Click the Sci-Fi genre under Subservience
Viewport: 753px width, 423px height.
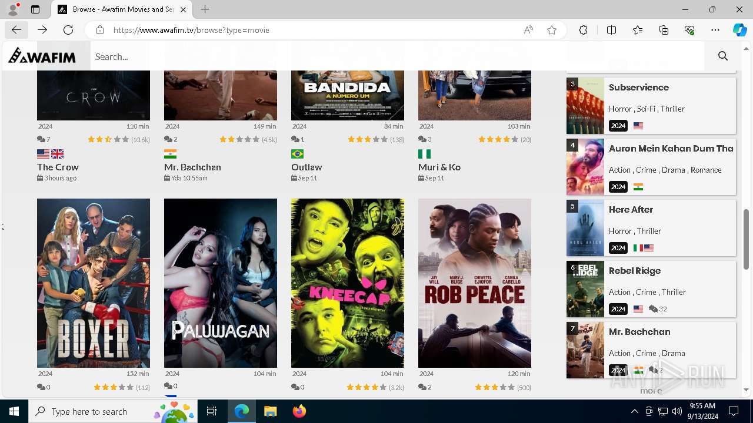[x=646, y=109]
